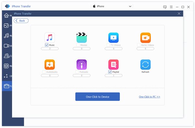Screen dimensions: 195x128
Task: Maximize the main application window
Action: coord(183,7)
